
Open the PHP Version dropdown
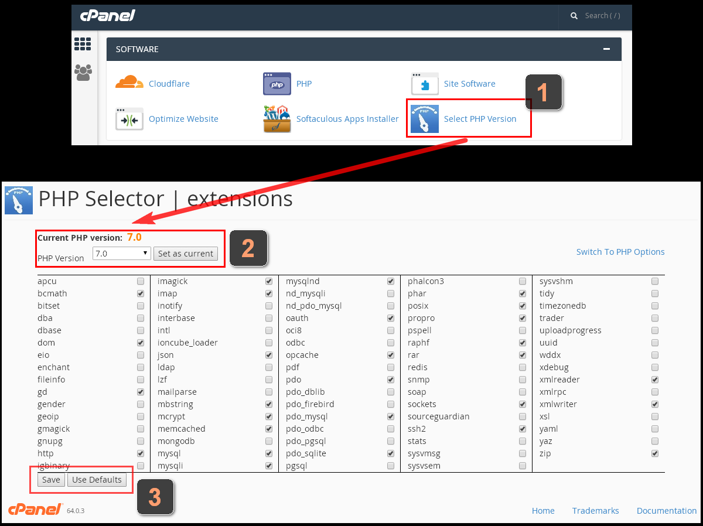pyautogui.click(x=122, y=254)
